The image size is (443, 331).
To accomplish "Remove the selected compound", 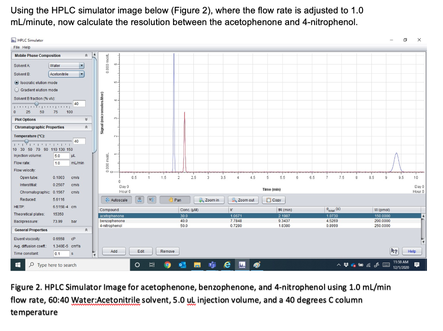I will click(167, 251).
